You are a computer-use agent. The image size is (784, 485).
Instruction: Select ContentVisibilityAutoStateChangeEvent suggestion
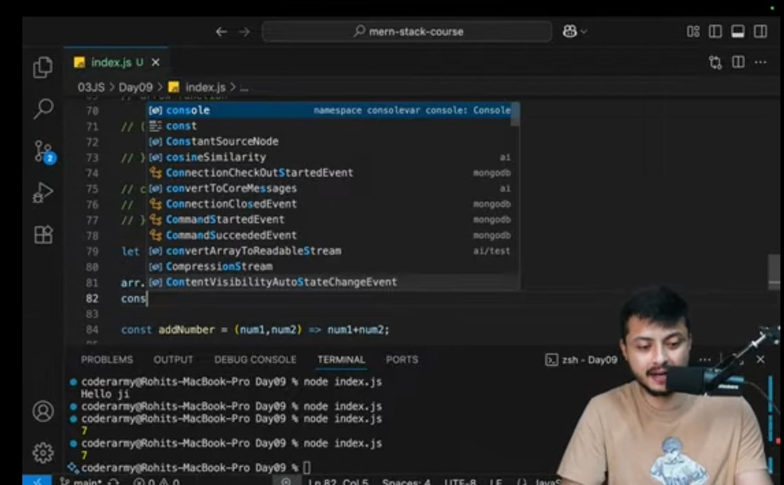click(330, 282)
